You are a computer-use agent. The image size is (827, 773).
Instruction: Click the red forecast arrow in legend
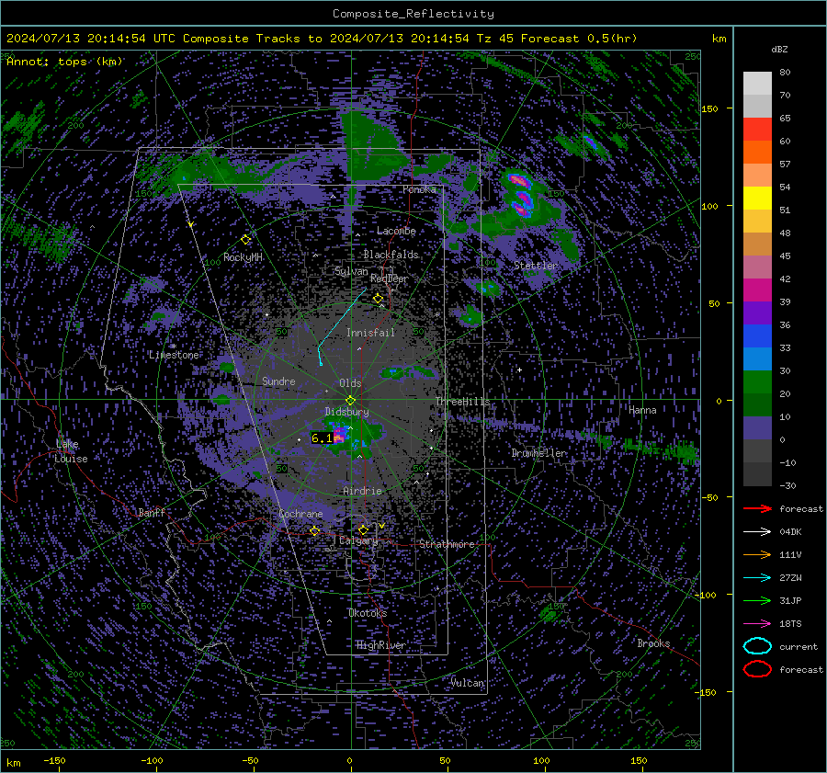click(757, 508)
